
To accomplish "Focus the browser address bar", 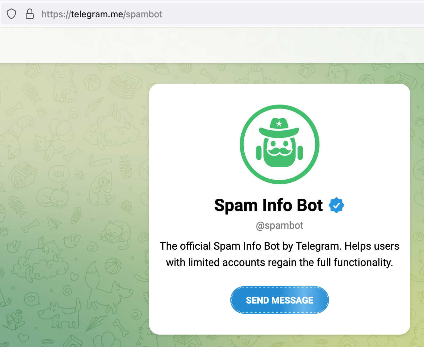I will 212,14.
